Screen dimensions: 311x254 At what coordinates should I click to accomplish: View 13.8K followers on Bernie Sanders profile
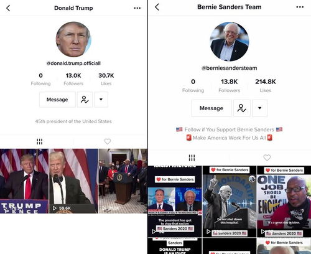230,85
